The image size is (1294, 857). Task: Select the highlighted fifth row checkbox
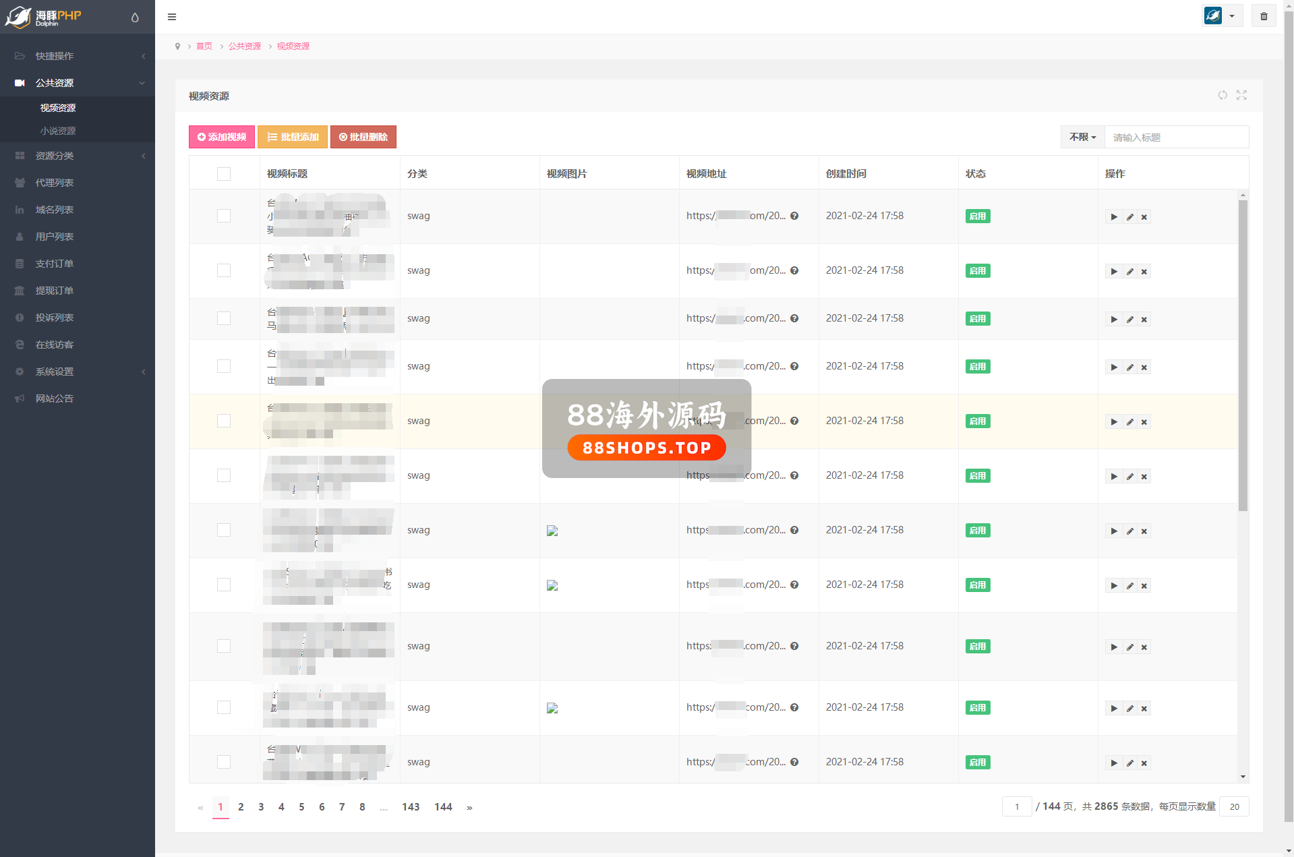[224, 421]
